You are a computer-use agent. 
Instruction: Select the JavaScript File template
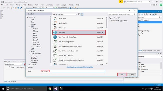coord(79,23)
